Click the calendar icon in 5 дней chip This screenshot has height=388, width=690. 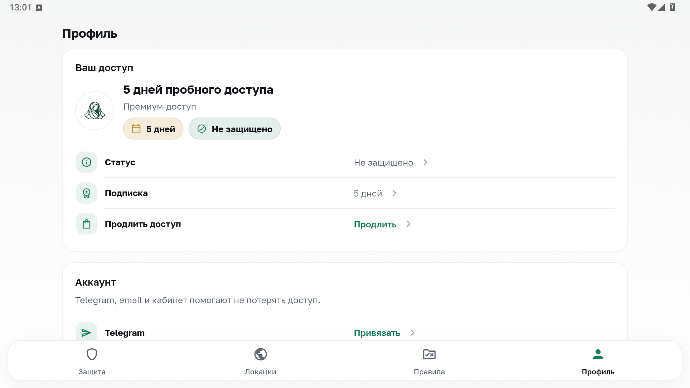click(x=136, y=129)
